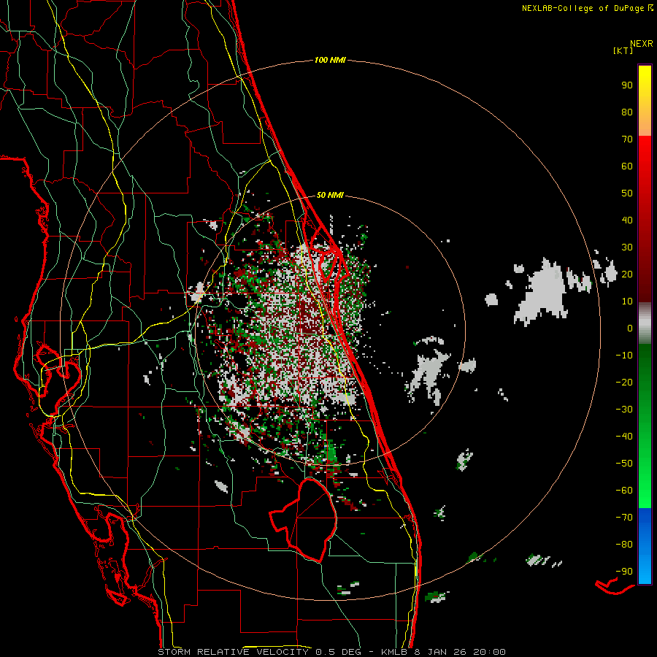Click the -30 value on velocity scale

[x=624, y=410]
